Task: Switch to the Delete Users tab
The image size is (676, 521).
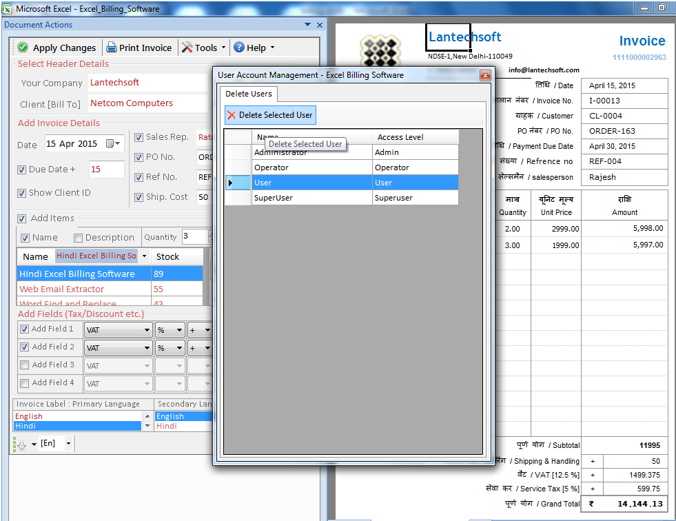Action: tap(249, 94)
